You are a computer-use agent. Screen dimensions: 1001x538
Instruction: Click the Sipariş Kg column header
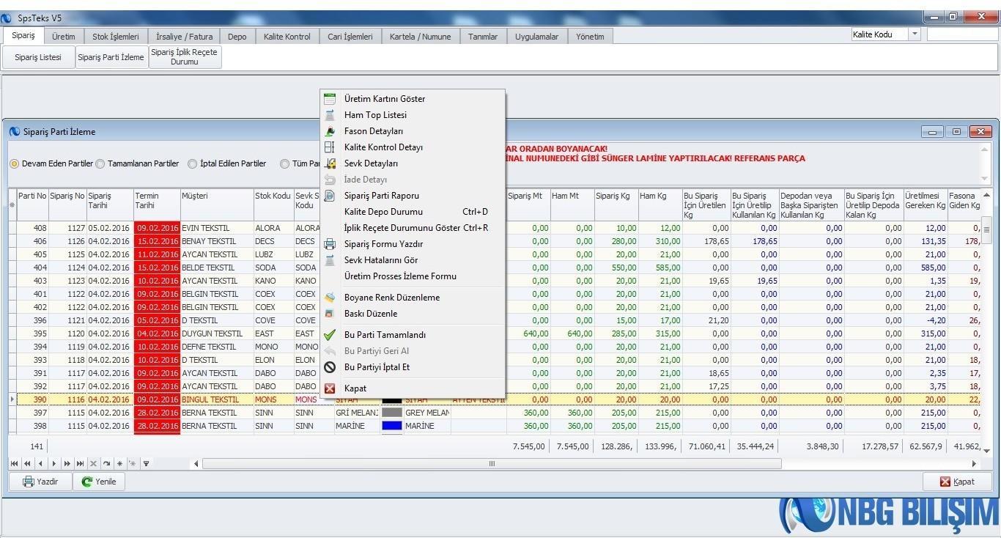coord(616,204)
